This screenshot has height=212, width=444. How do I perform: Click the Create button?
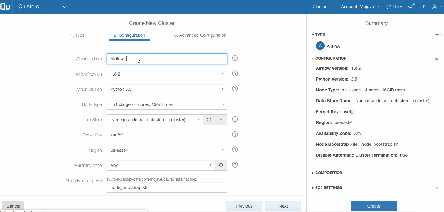pos(374,206)
